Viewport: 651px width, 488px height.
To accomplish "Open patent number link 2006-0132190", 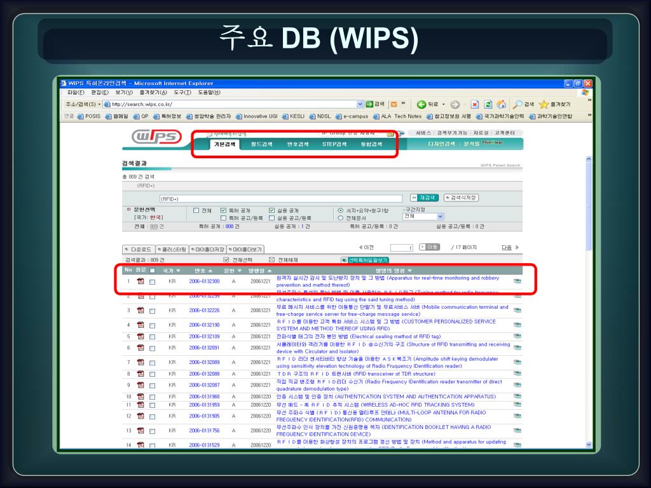I will click(204, 325).
